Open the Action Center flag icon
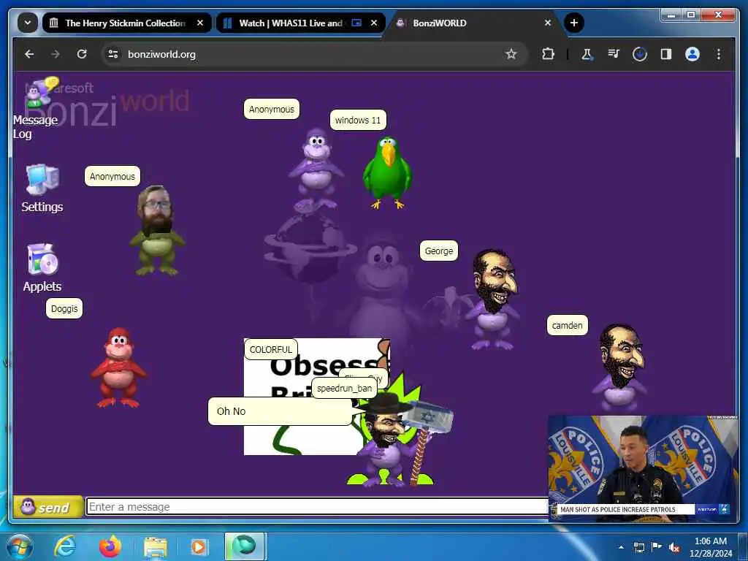 [657, 547]
